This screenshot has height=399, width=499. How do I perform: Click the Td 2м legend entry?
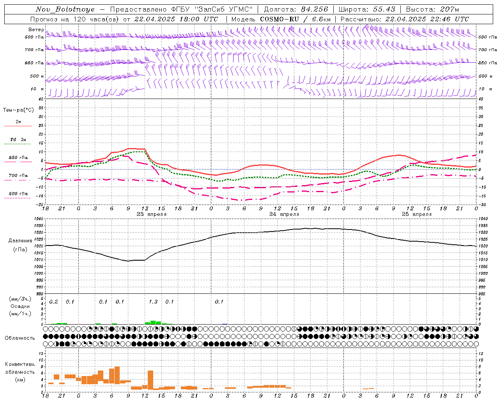click(x=18, y=139)
